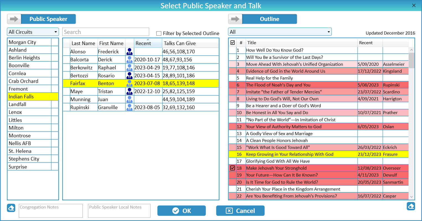Image resolution: width=422 pixels, height=221 pixels.
Task: Click Talks Can Give column header
Action: pos(190,43)
